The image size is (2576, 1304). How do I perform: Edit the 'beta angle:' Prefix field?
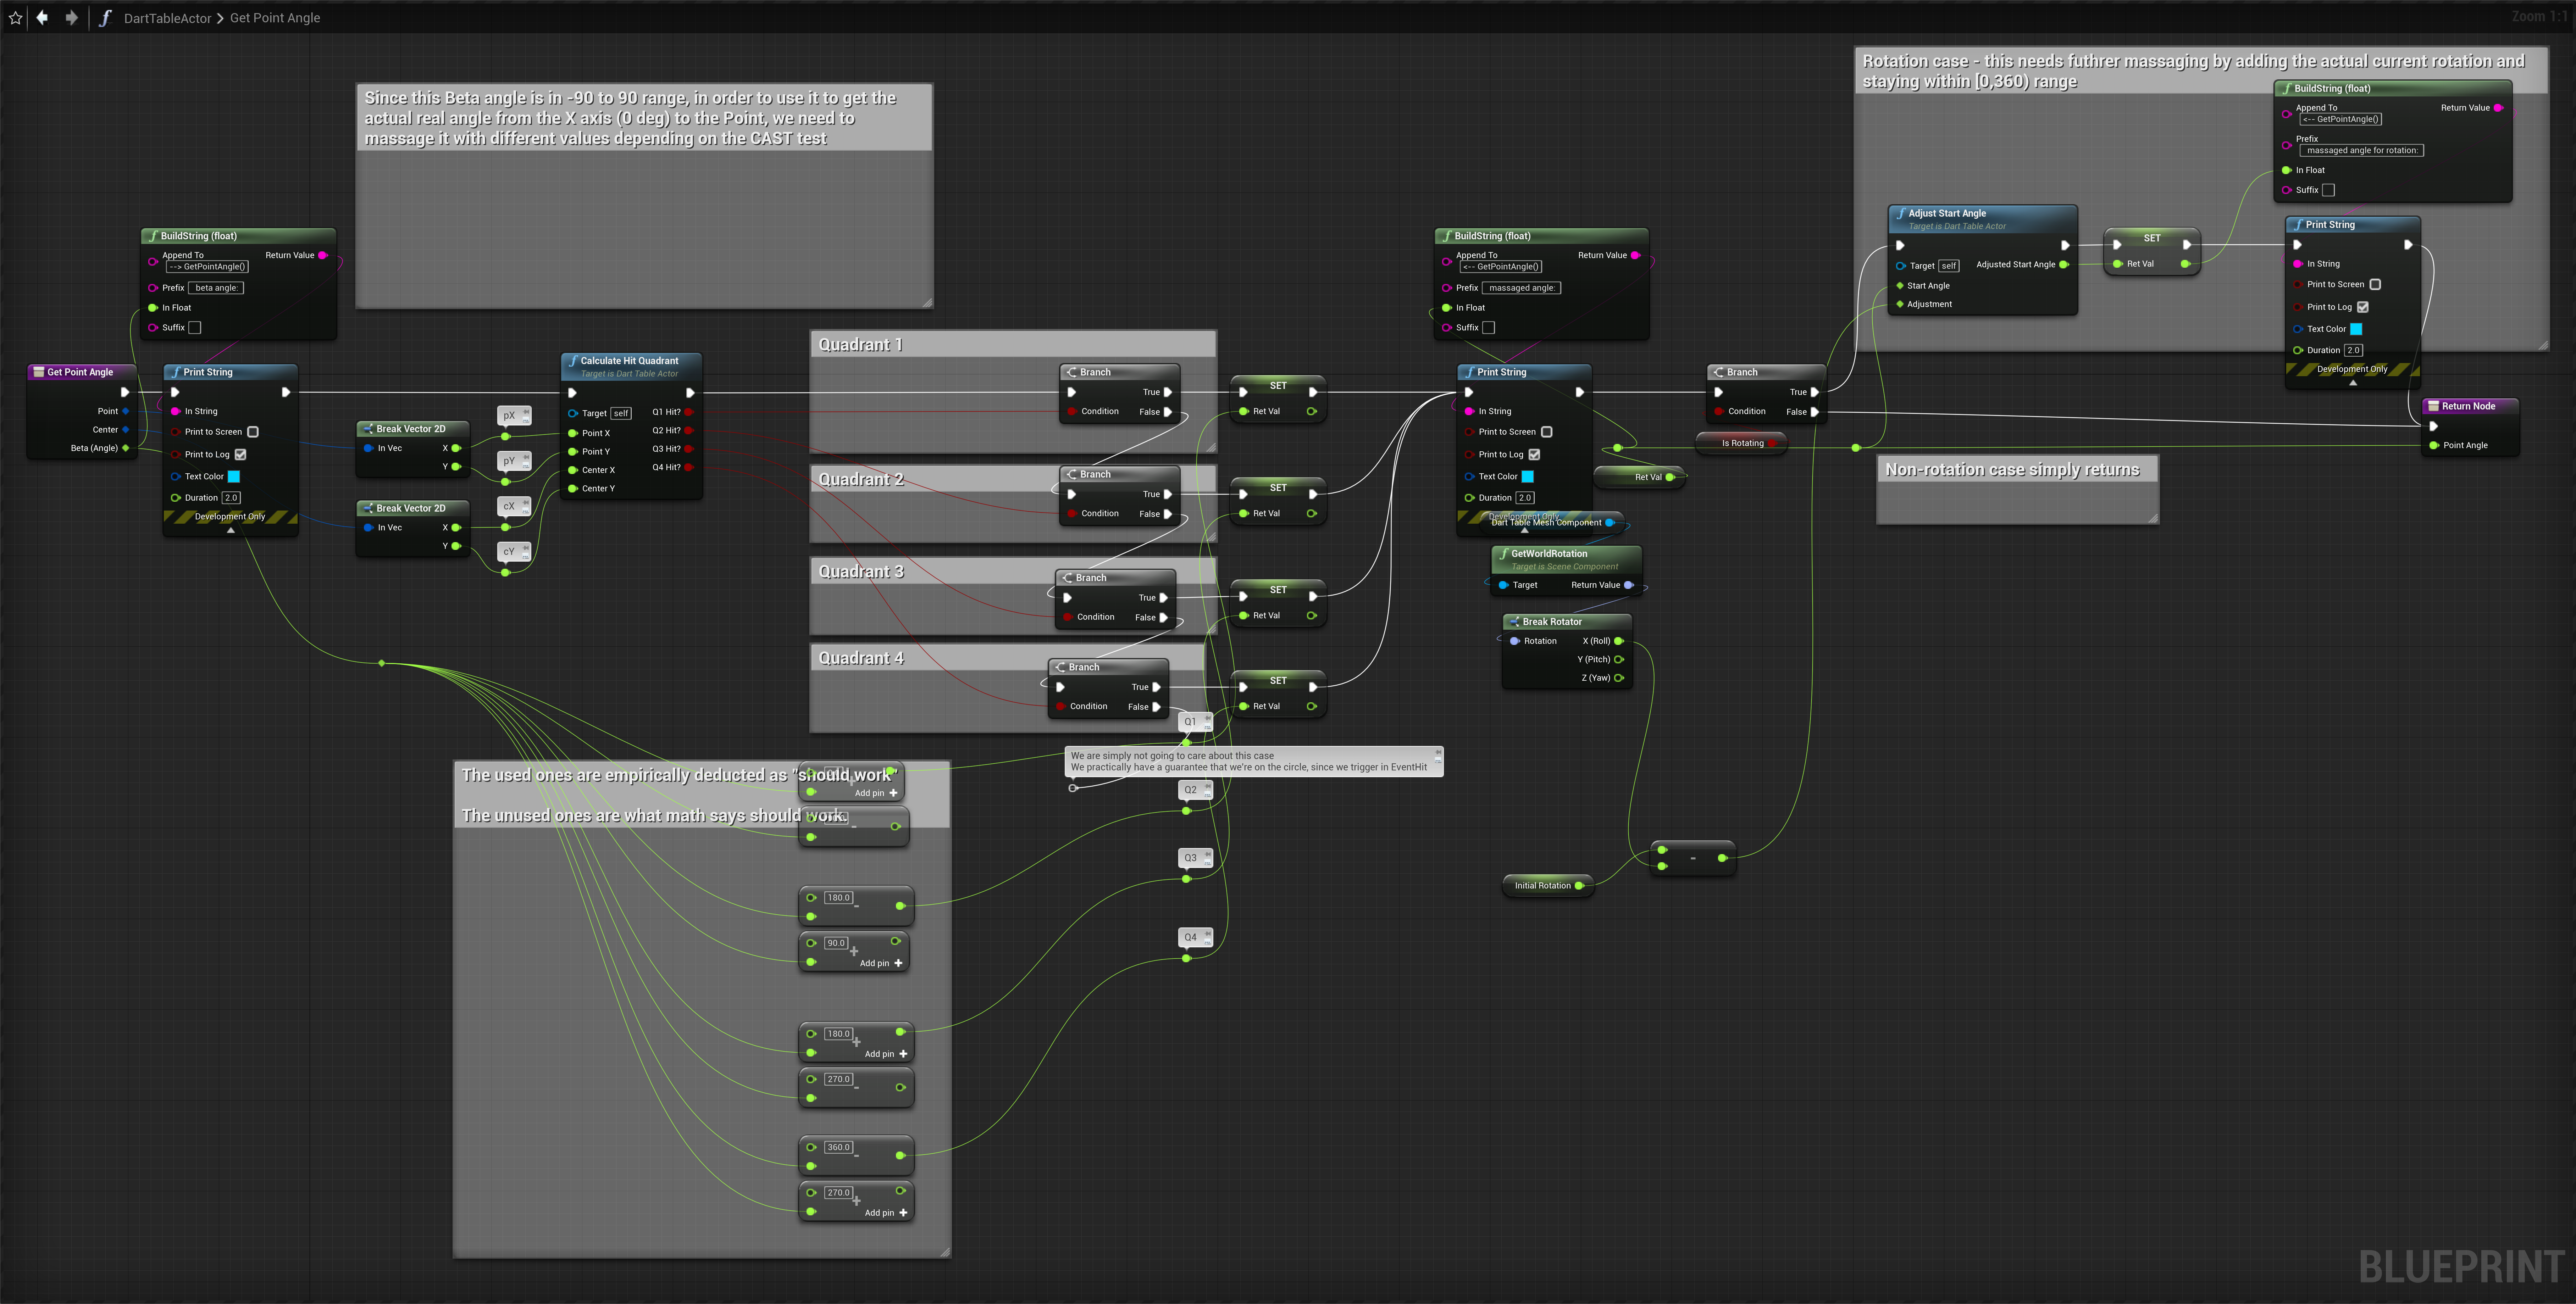pyautogui.click(x=216, y=288)
